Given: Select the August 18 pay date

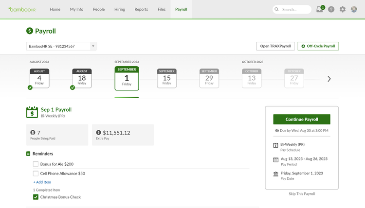Looking at the screenshot, I should coord(82,78).
